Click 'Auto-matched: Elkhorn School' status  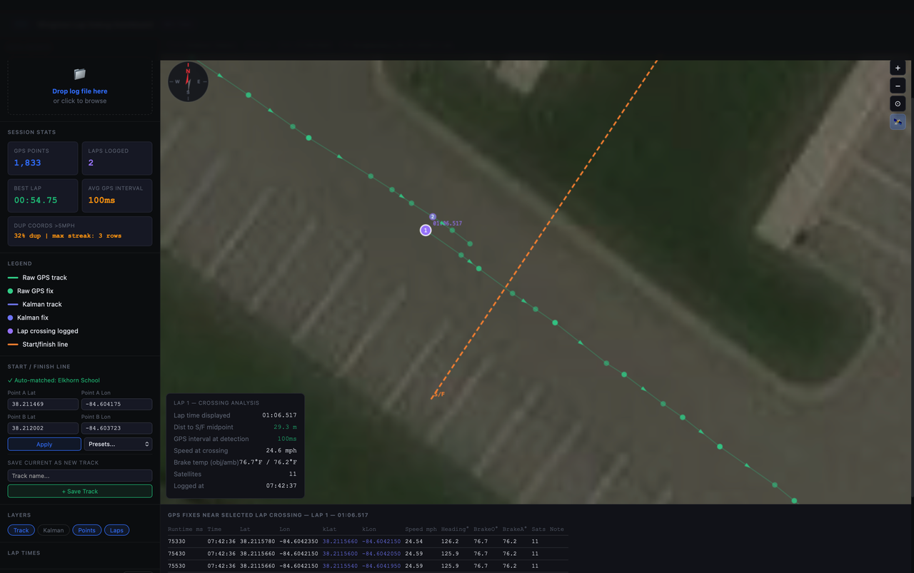coord(54,380)
